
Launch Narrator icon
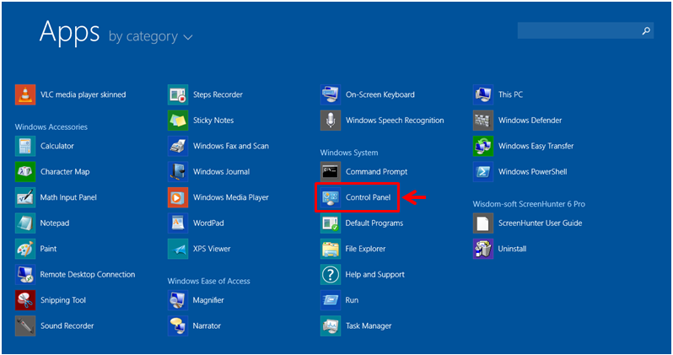click(x=178, y=325)
